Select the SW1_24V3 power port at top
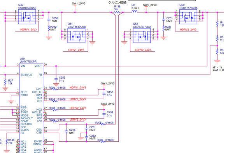Viewport: 249px width, 153px height. click(79, 4)
